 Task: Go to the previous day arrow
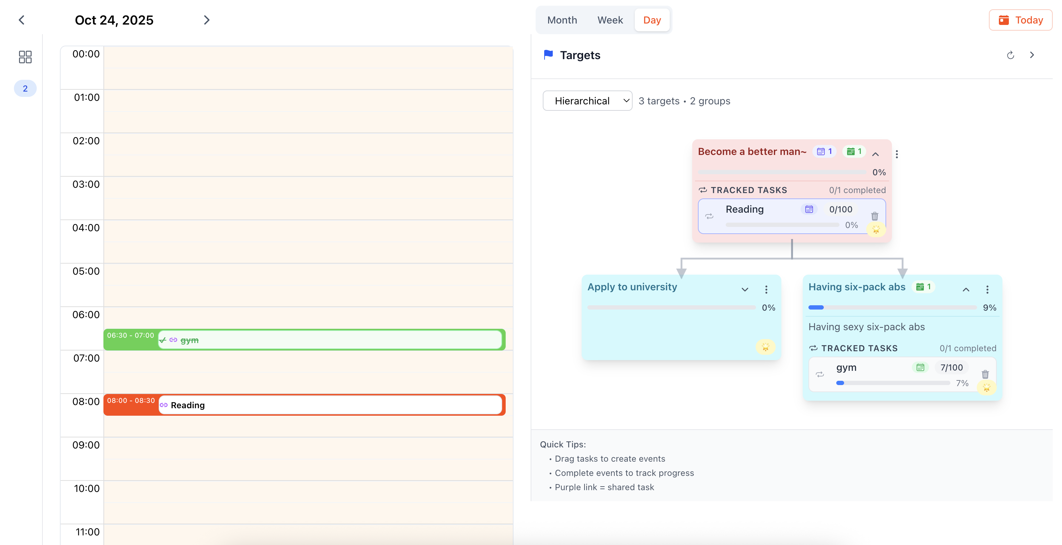click(22, 20)
